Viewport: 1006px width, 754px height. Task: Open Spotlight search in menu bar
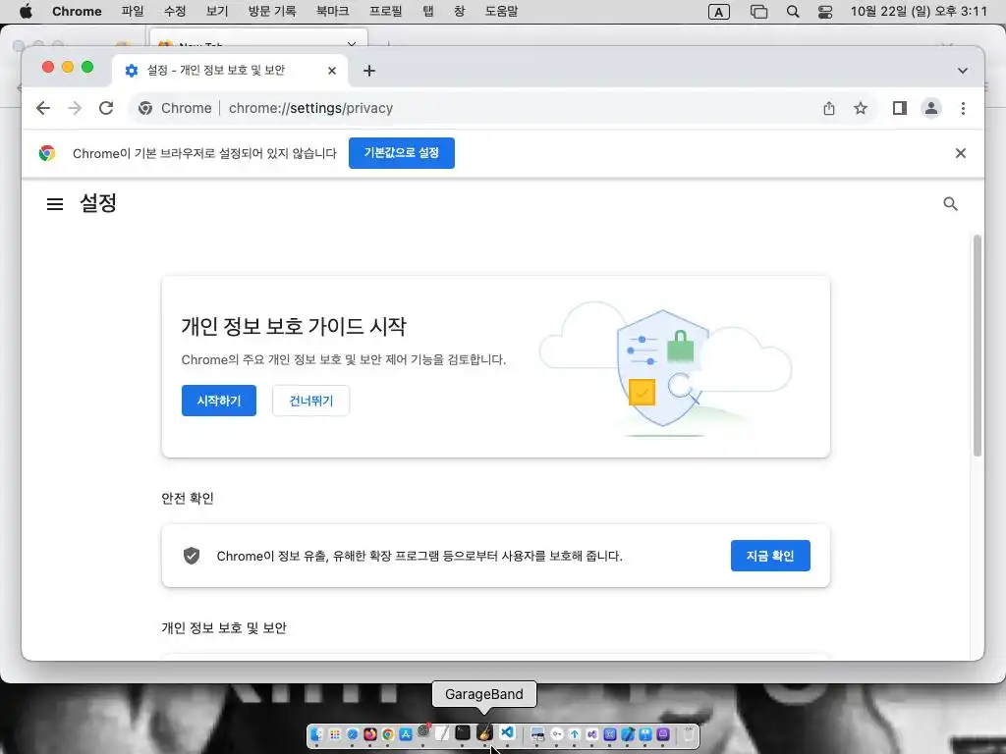pyautogui.click(x=793, y=12)
